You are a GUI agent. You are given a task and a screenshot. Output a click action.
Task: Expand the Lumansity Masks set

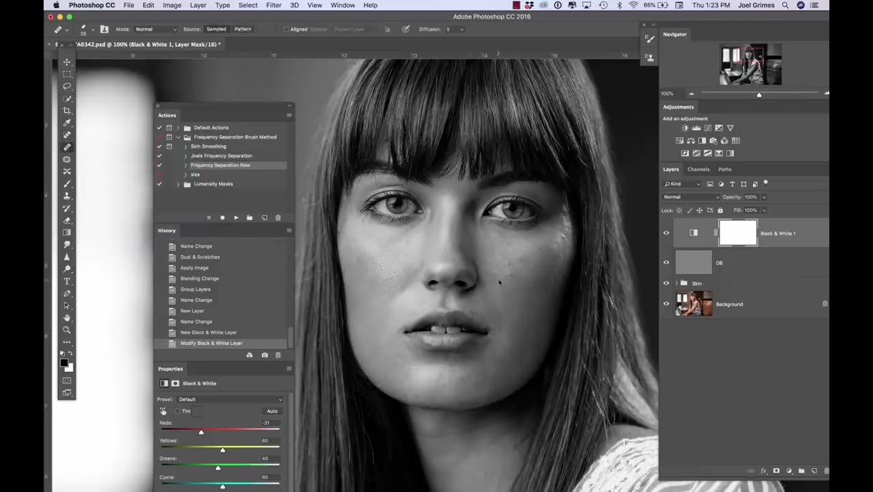click(x=178, y=184)
